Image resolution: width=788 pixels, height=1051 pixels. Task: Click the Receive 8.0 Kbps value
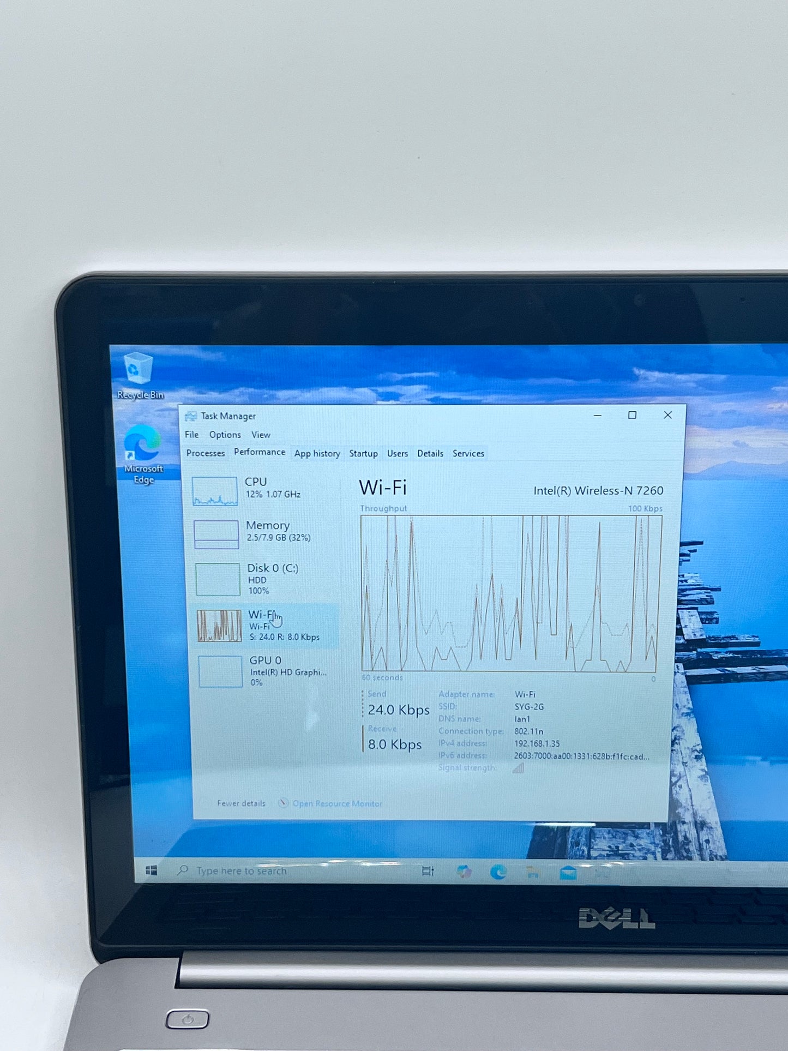point(395,744)
